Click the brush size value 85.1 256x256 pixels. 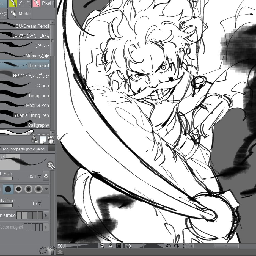pyautogui.click(x=32, y=176)
